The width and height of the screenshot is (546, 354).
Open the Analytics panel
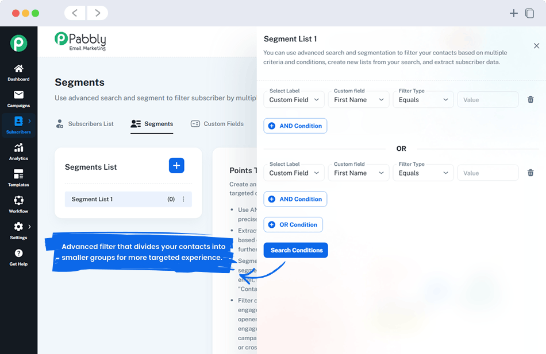pyautogui.click(x=18, y=151)
